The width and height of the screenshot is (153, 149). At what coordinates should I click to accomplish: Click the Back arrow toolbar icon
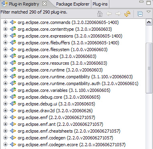(x=109, y=14)
